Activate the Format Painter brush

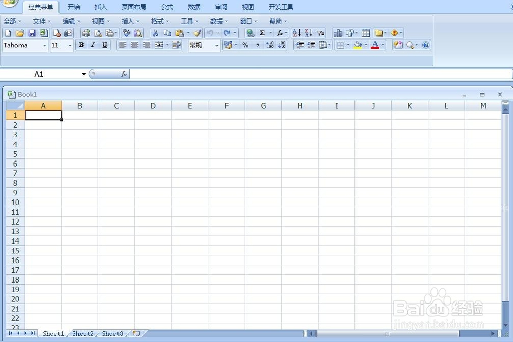tap(198, 33)
